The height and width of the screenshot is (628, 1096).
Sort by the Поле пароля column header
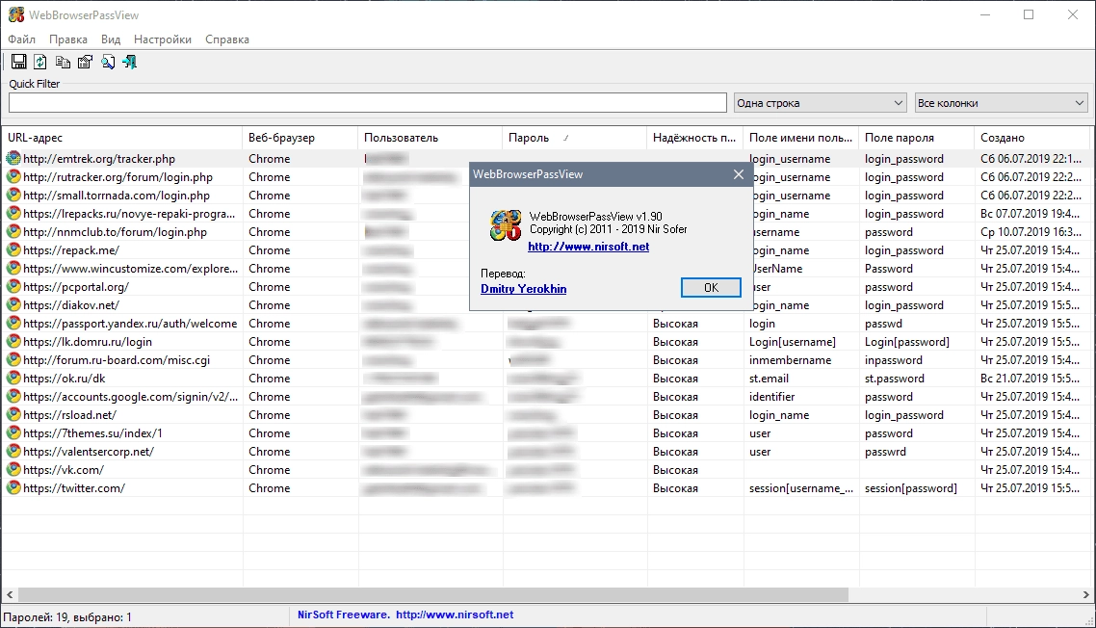[x=916, y=138]
